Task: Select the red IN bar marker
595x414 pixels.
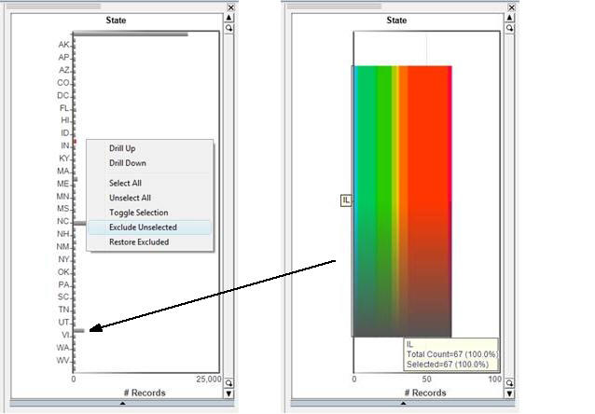Action: tap(75, 141)
